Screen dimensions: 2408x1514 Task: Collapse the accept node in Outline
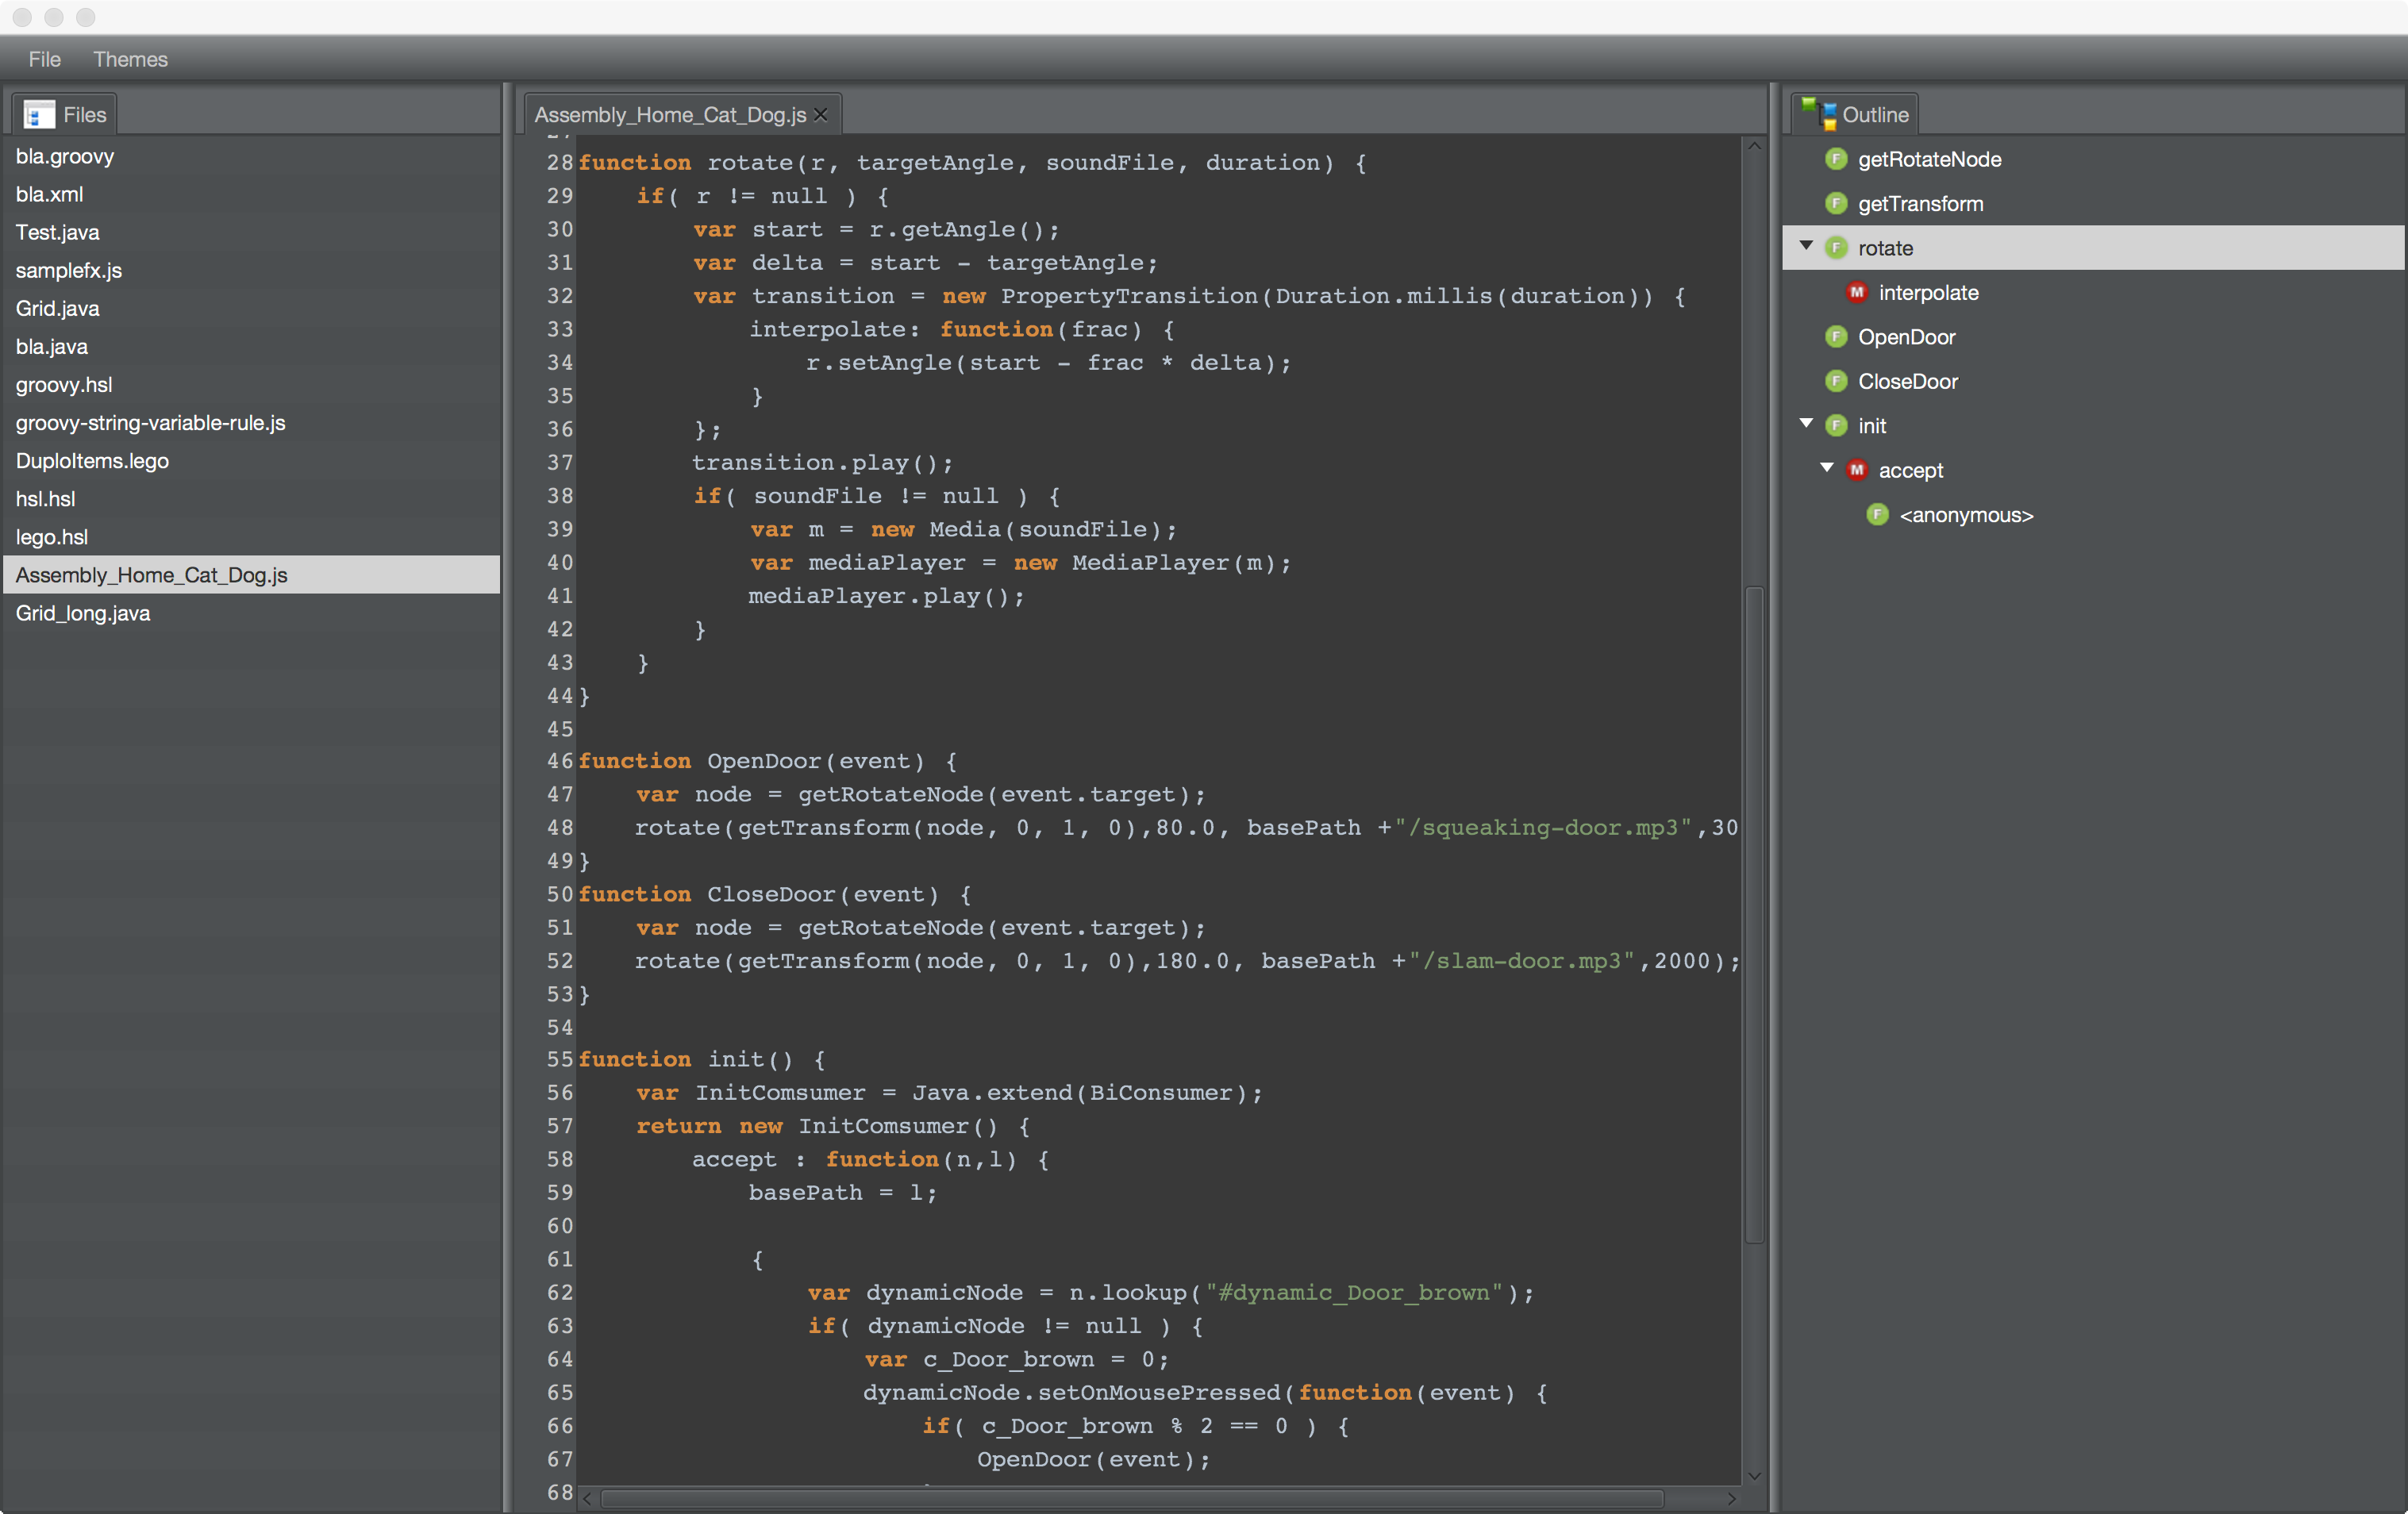(1827, 468)
